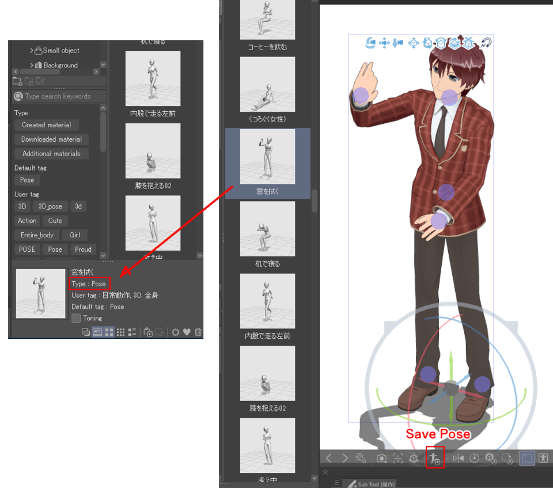Expand the Background tree item

coord(31,65)
